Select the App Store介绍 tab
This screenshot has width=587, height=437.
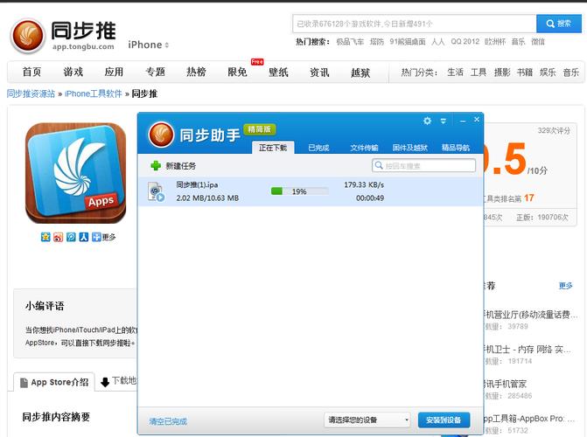click(x=54, y=382)
